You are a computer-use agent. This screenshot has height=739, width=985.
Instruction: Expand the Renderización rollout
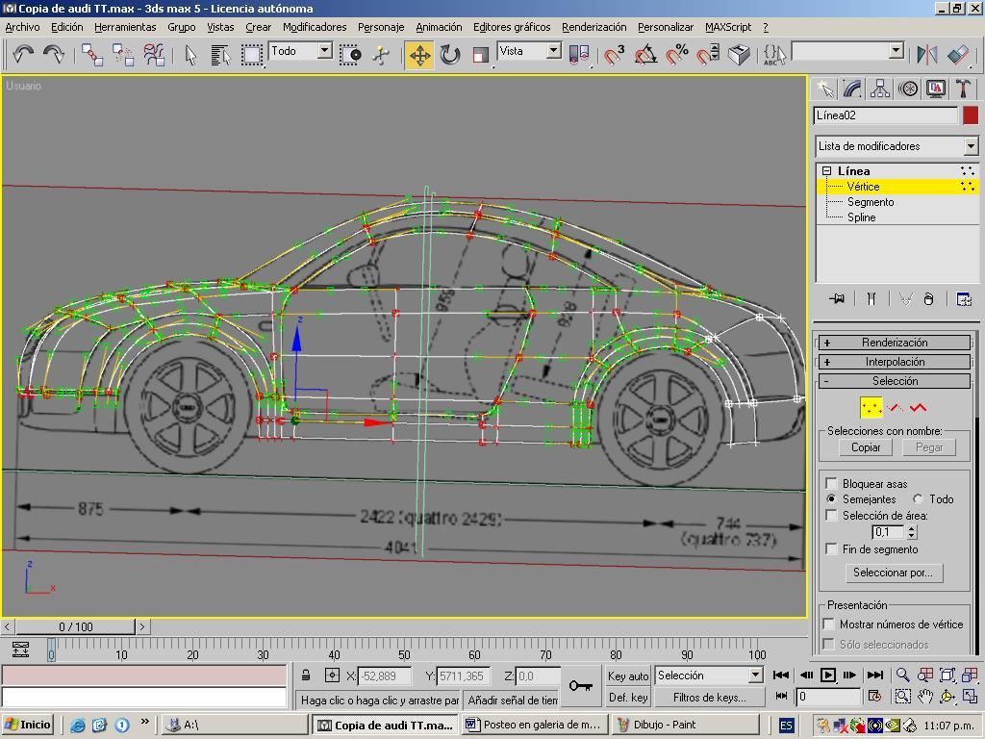click(x=895, y=343)
